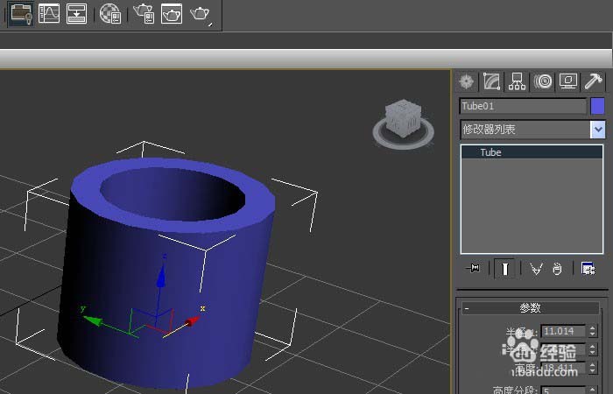Click the Make Unique icon

tap(536, 269)
